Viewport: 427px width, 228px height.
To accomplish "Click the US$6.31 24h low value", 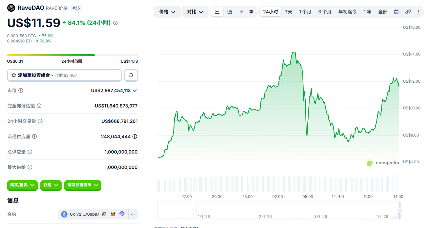I will tap(15, 61).
